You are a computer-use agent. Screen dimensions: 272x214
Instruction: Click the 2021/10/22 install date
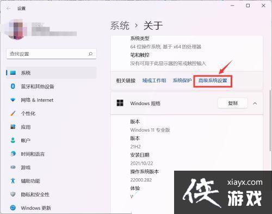141,163
